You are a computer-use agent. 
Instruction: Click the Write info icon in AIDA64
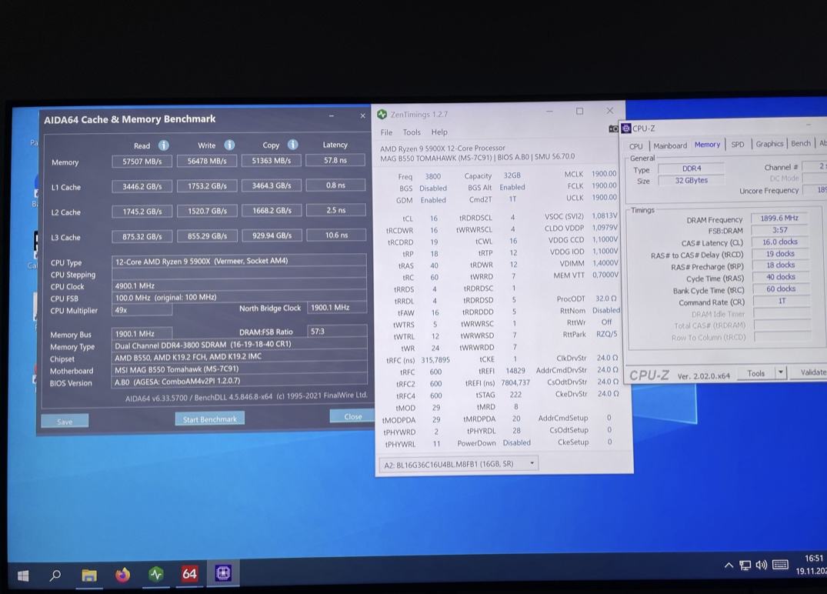coord(229,145)
